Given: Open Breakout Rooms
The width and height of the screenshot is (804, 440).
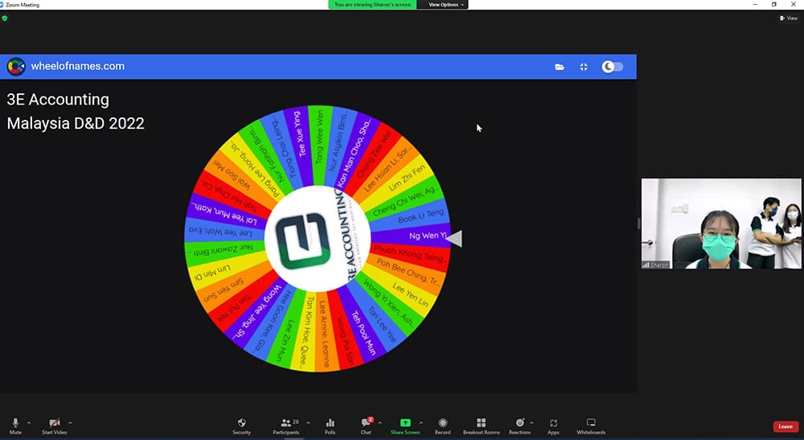Looking at the screenshot, I should click(481, 426).
